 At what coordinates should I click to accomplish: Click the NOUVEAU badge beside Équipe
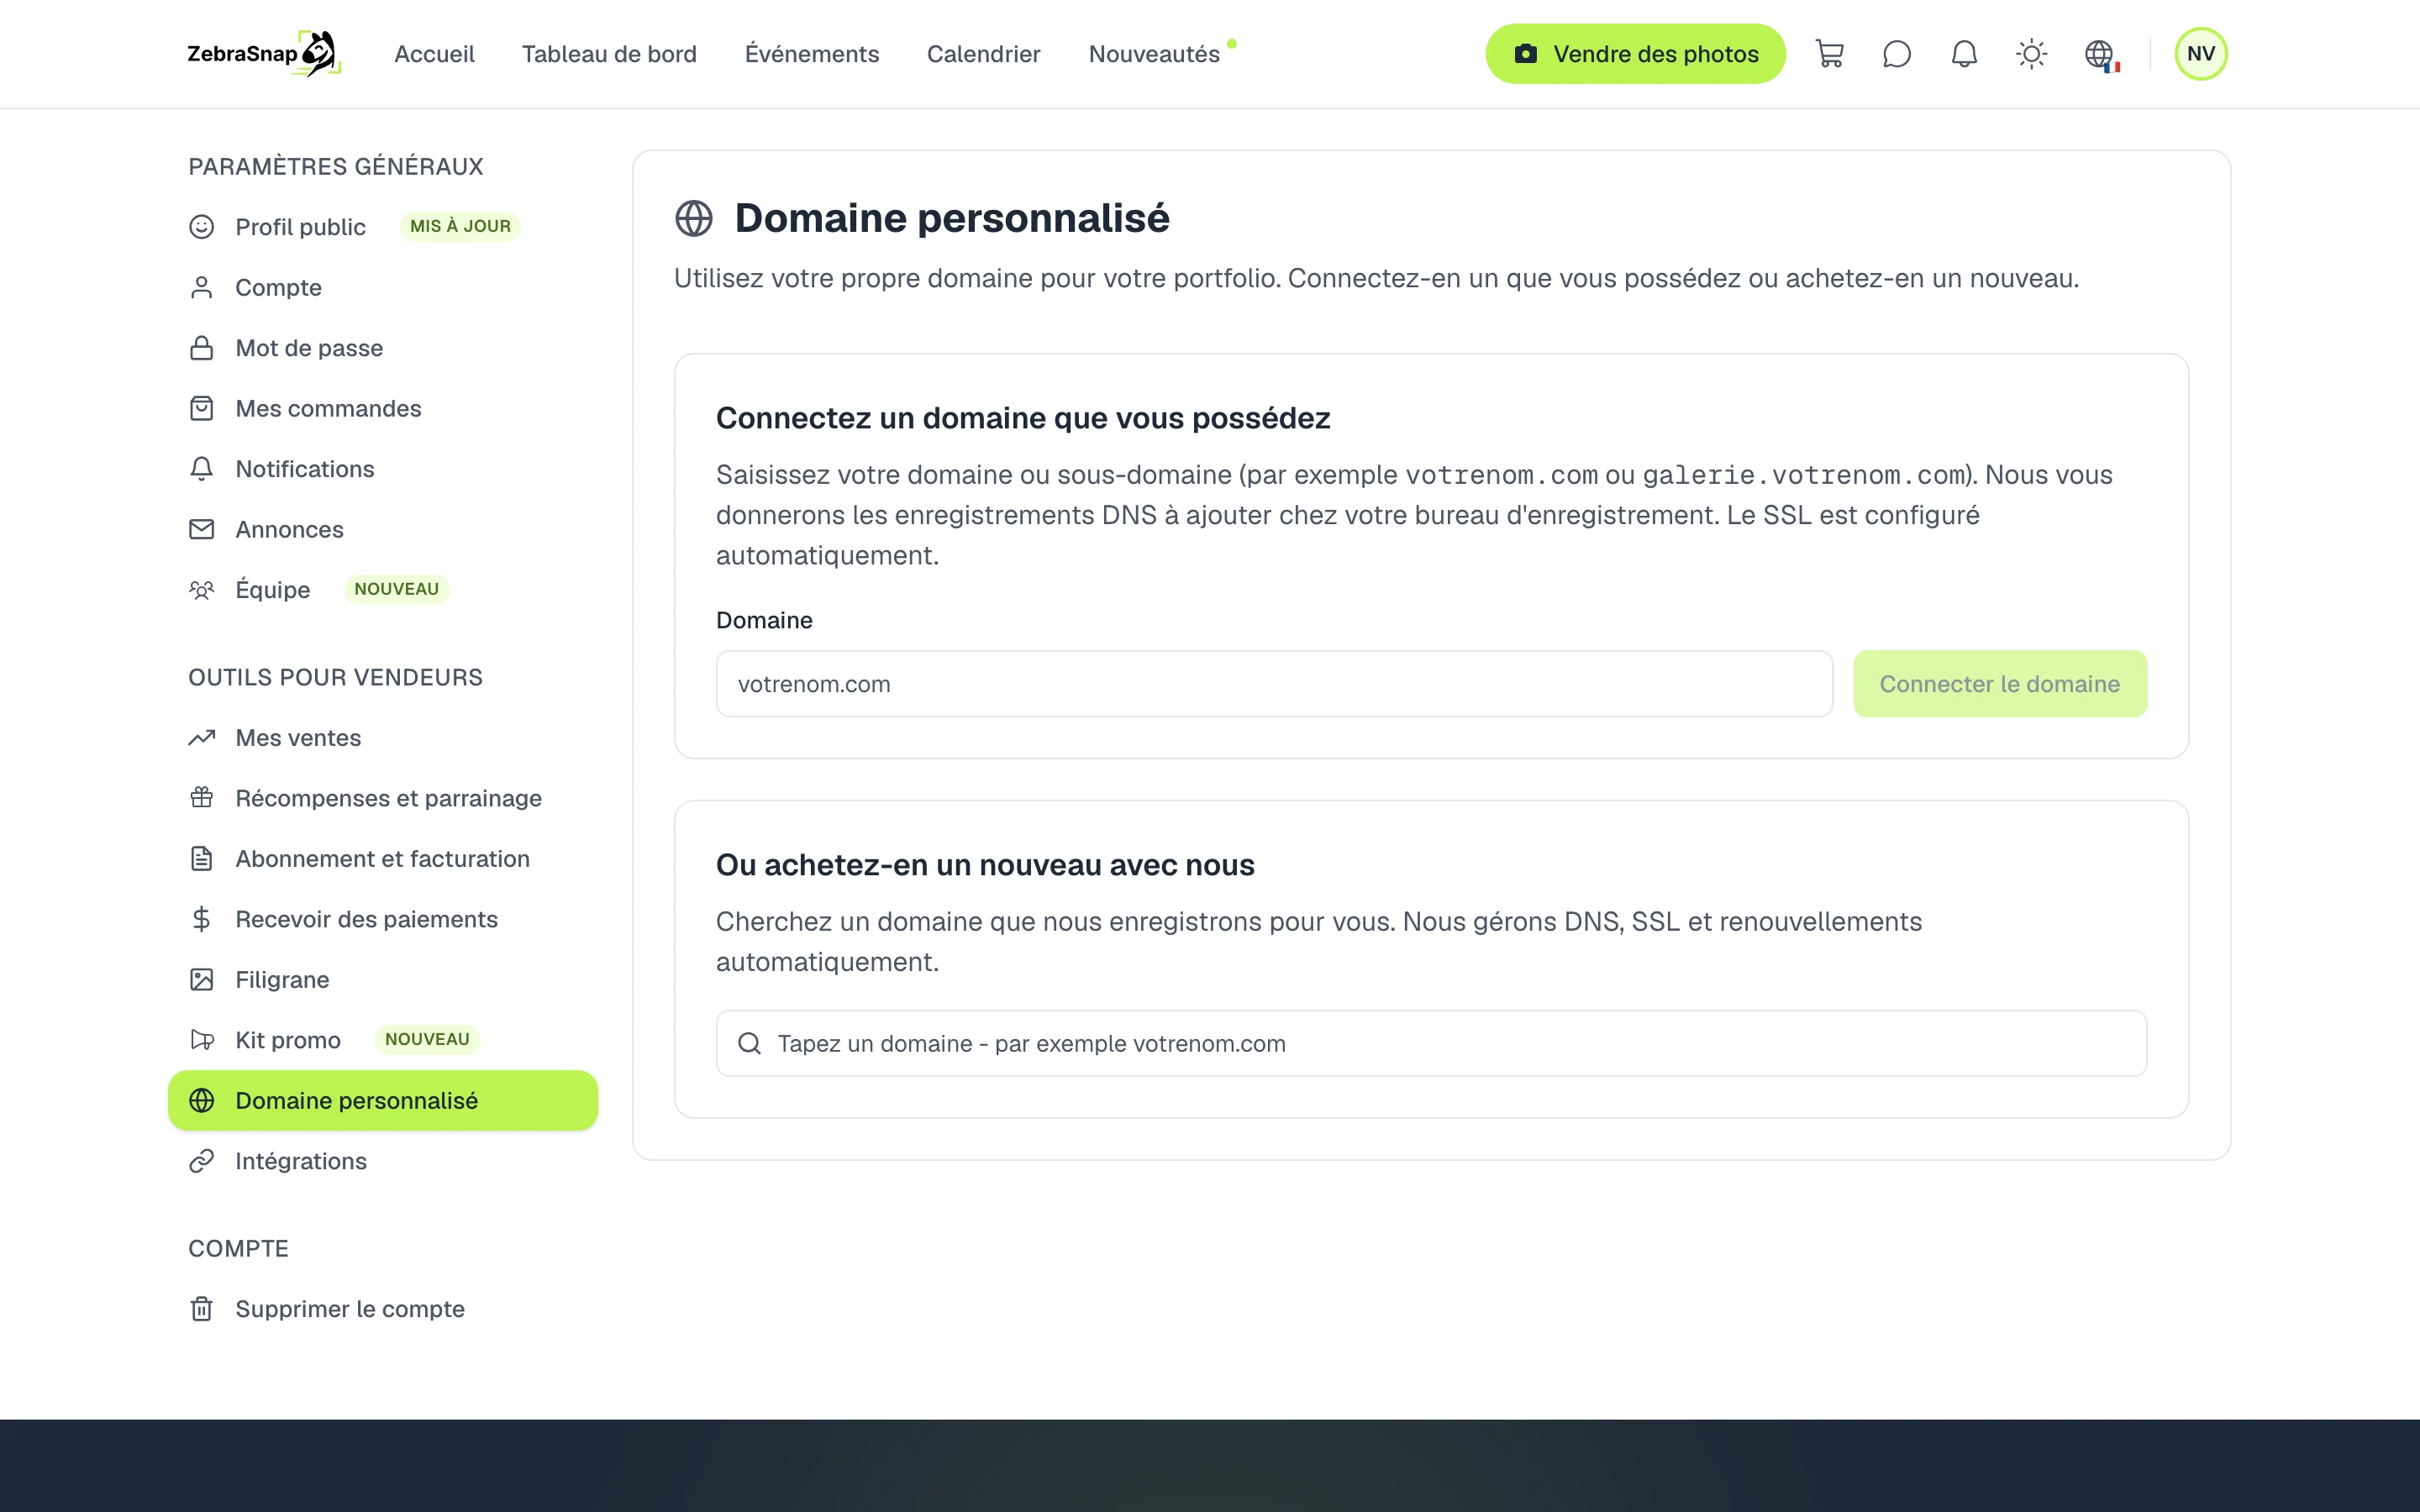(397, 590)
